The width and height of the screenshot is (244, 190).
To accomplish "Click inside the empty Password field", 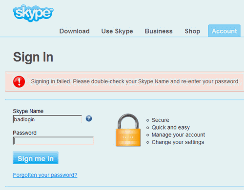I will point(53,141).
